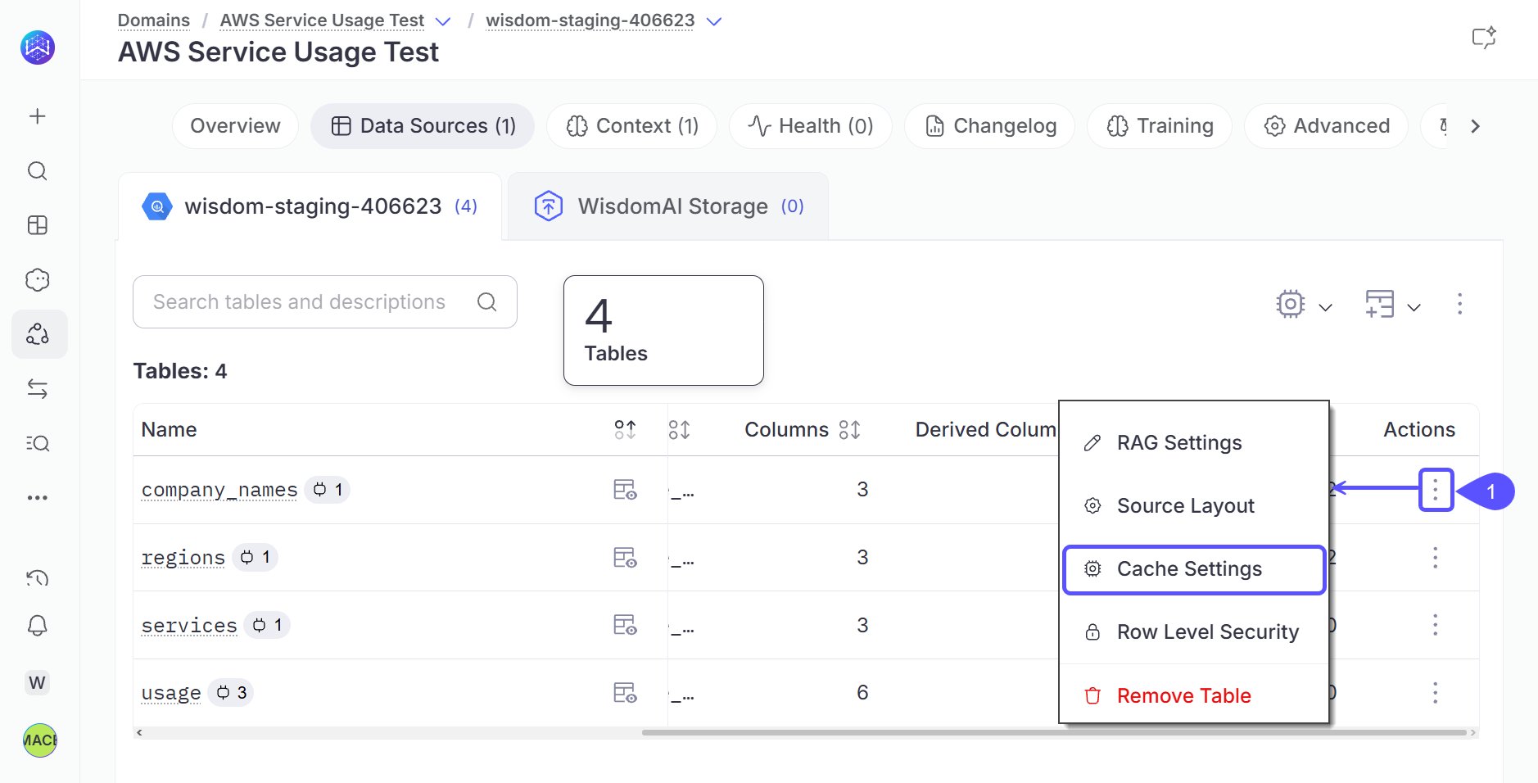Expand the AWS Service Usage Test breadcrumb dropdown

[443, 21]
